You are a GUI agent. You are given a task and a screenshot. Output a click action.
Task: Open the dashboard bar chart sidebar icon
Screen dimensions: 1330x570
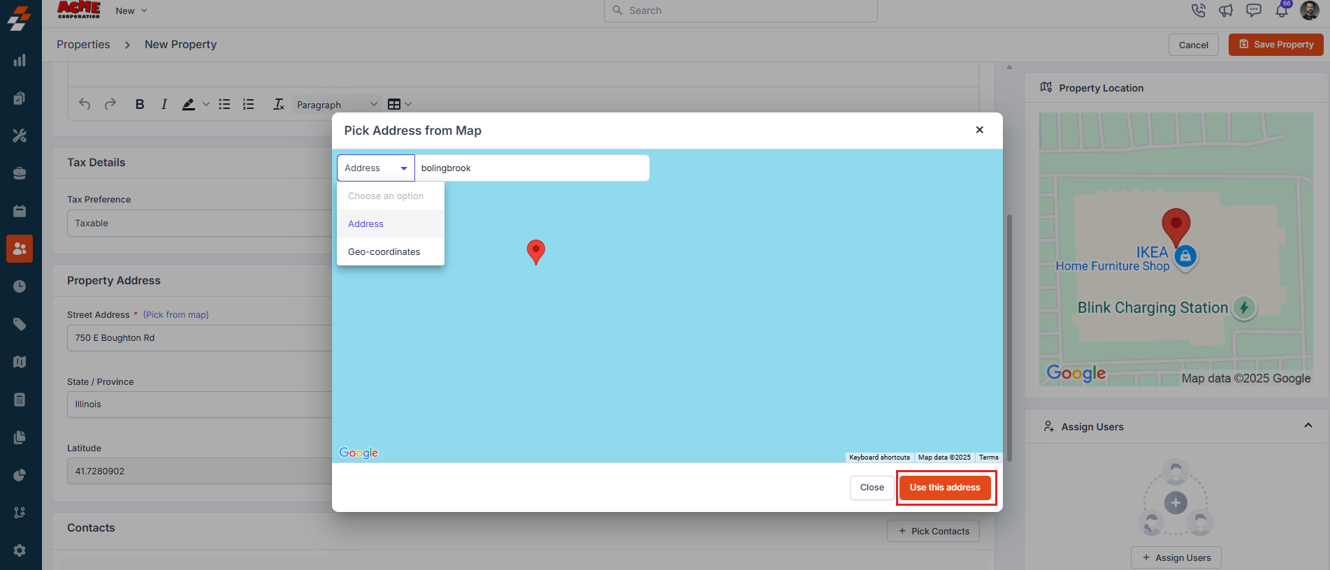coord(20,60)
